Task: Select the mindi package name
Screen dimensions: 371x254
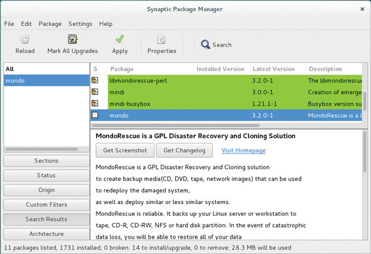Action: pyautogui.click(x=117, y=92)
